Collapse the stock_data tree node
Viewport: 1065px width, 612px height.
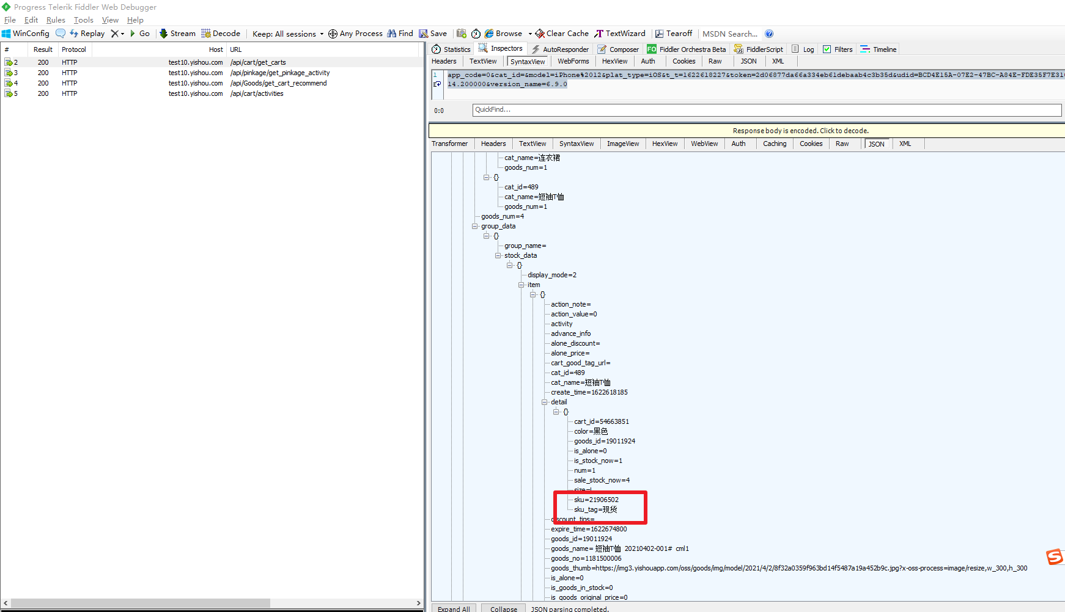pyautogui.click(x=498, y=255)
